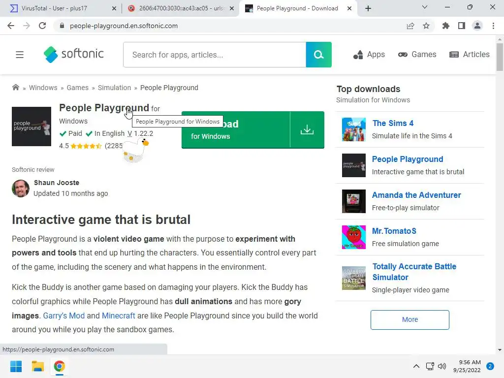Image resolution: width=504 pixels, height=378 pixels.
Task: Open the hamburger menu on Softonic
Action: point(20,55)
